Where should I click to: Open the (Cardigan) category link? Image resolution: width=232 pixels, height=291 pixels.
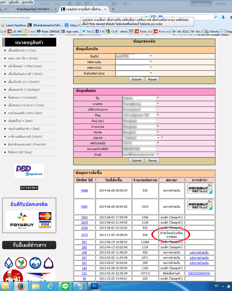24,90
